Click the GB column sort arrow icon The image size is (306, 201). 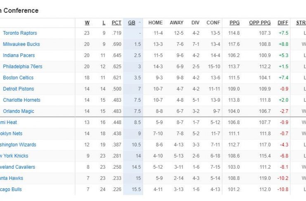pyautogui.click(x=140, y=23)
